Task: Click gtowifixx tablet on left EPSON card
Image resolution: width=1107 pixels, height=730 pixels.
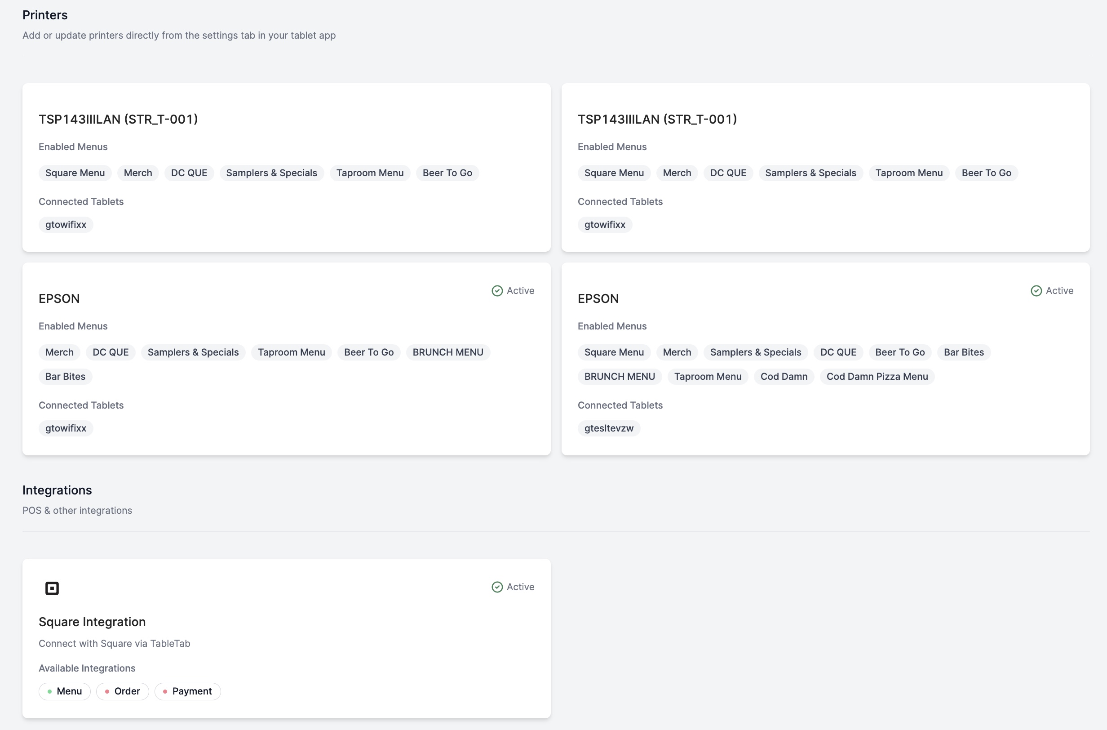Action: [x=66, y=428]
